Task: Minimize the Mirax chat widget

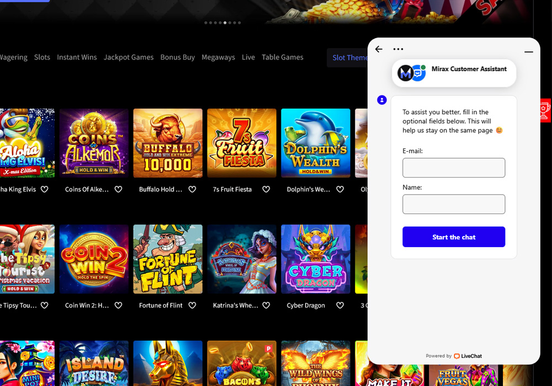Action: [528, 52]
